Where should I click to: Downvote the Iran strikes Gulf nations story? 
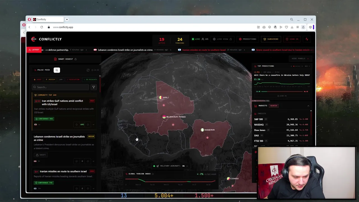click(88, 125)
